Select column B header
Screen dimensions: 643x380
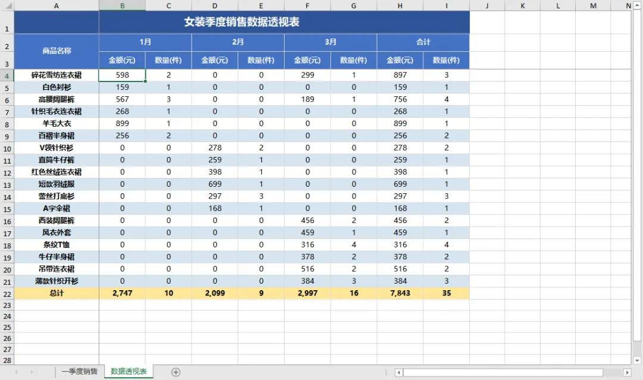[122, 6]
